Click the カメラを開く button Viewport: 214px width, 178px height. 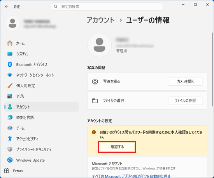tap(185, 81)
